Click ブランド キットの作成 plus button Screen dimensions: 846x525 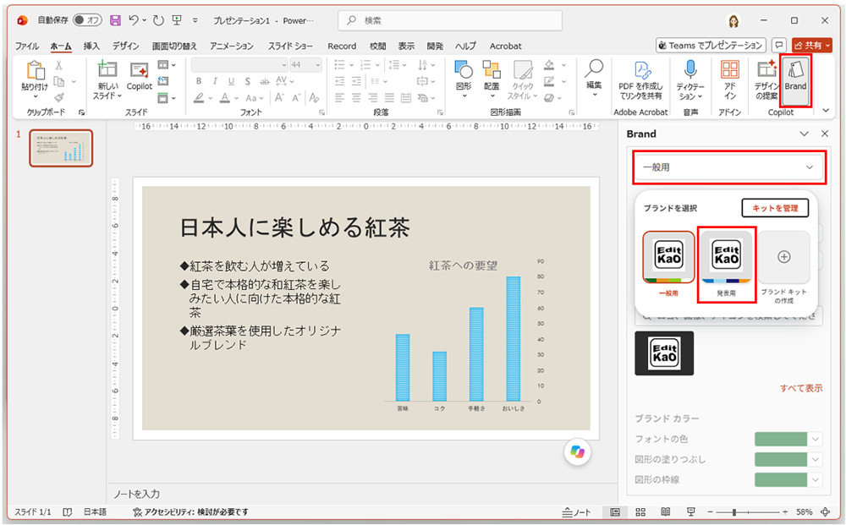(784, 257)
